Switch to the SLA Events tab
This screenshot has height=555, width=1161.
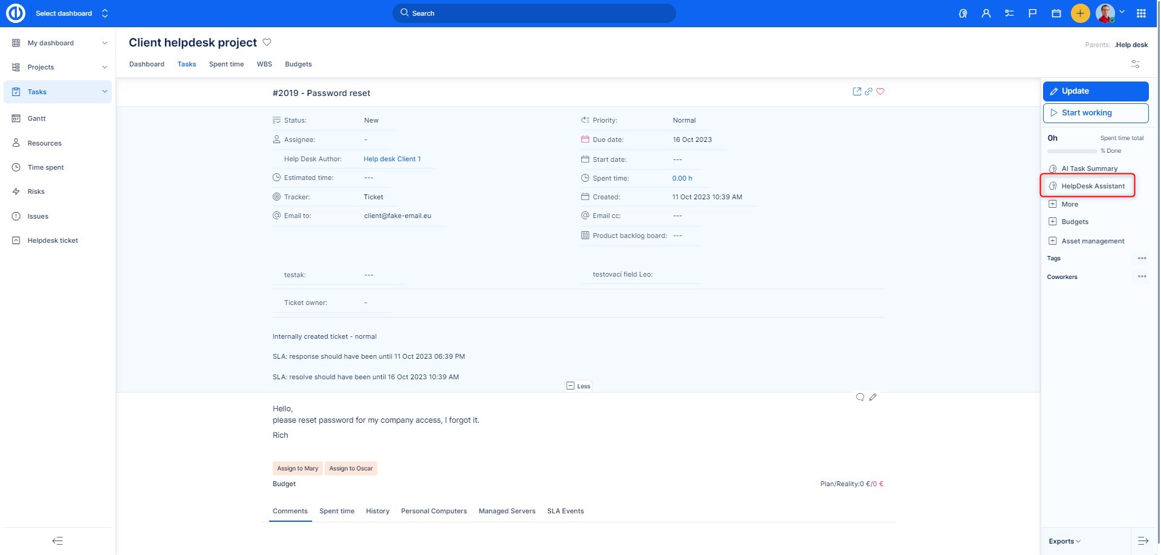click(565, 511)
